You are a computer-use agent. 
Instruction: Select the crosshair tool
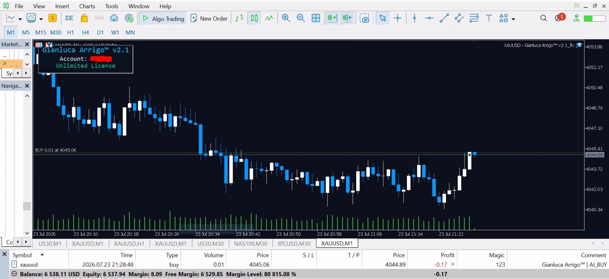[397, 18]
